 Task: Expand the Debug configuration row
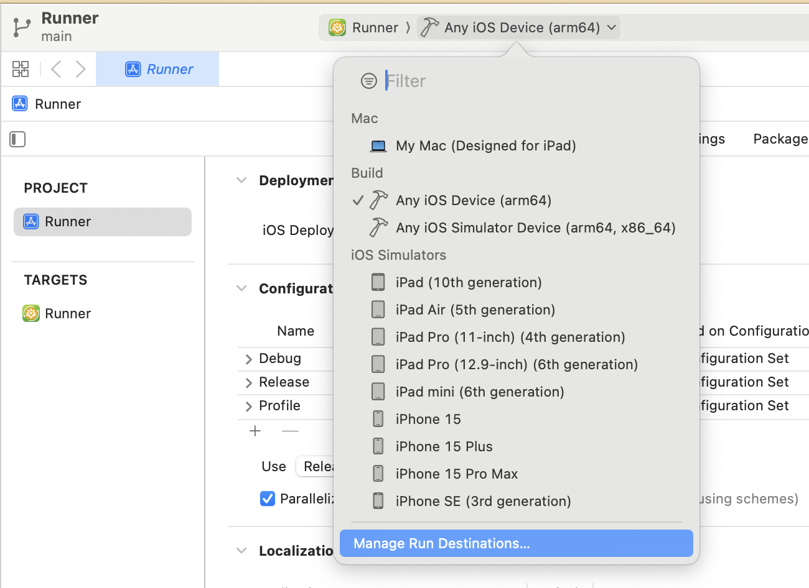pos(249,359)
